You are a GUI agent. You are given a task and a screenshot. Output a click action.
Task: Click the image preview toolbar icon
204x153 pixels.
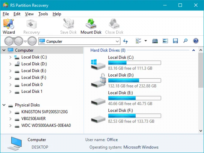[165, 41]
